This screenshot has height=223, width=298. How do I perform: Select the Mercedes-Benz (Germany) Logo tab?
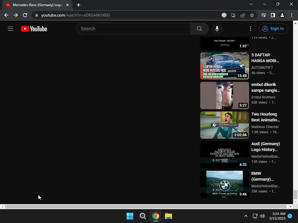pos(37,5)
